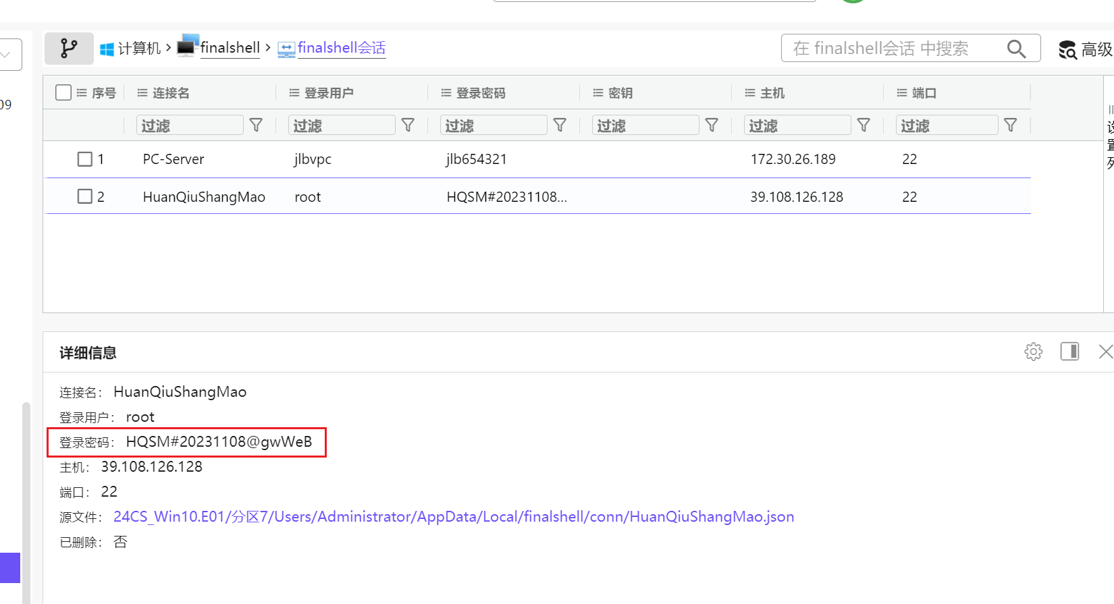Select the finalshell breadcrumb item
This screenshot has width=1114, height=604.
pyautogui.click(x=230, y=48)
